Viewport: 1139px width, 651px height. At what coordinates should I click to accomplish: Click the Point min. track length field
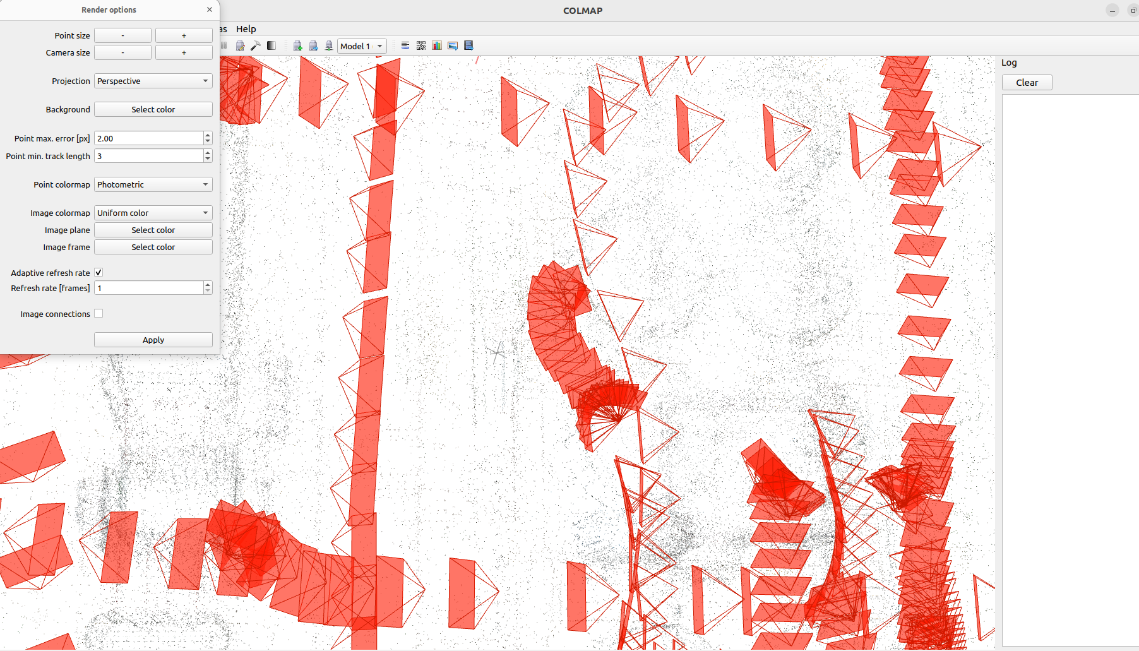pyautogui.click(x=149, y=156)
